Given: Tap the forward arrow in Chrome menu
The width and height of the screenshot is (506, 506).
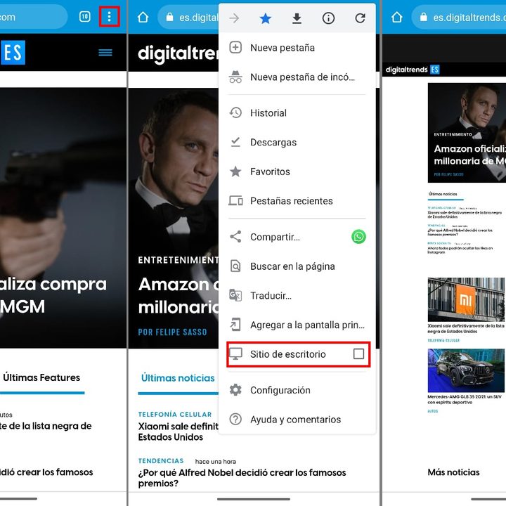Looking at the screenshot, I should pyautogui.click(x=234, y=18).
